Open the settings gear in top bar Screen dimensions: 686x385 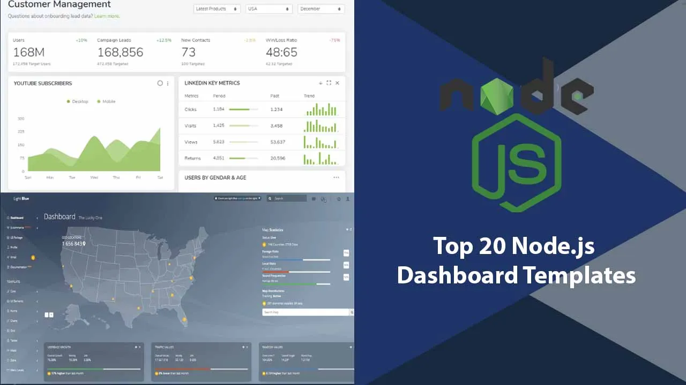tap(339, 198)
